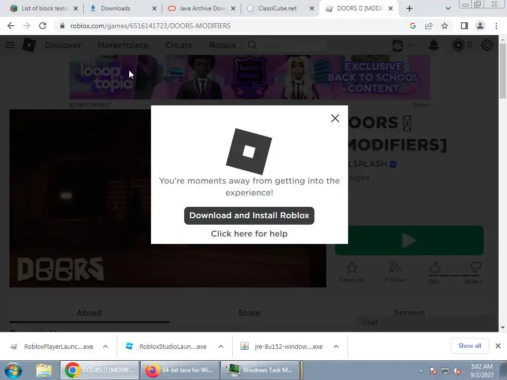Image resolution: width=507 pixels, height=380 pixels.
Task: Reload the Roblox page
Action: pyautogui.click(x=43, y=26)
